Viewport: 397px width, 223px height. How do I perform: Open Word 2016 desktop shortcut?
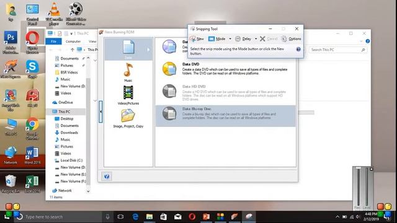[32, 155]
